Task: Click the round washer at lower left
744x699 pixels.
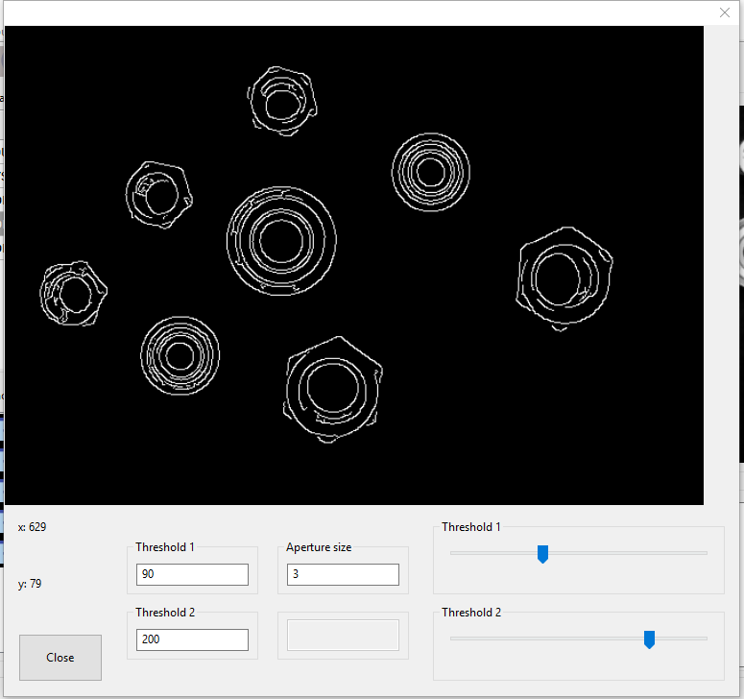Action: point(180,354)
